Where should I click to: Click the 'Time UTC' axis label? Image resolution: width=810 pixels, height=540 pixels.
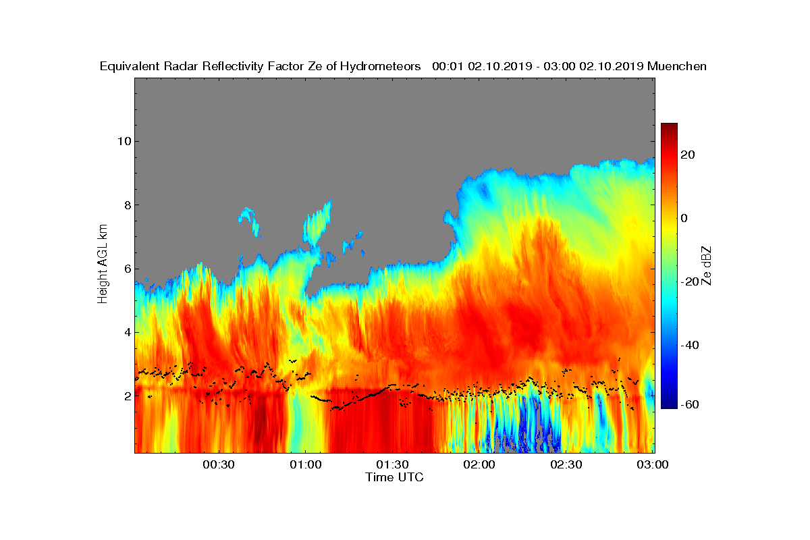click(395, 477)
